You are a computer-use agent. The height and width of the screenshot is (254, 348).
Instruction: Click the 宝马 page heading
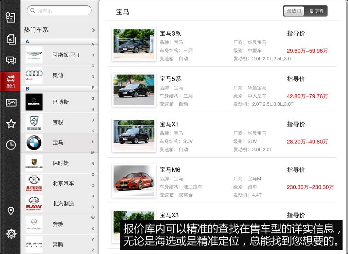(123, 12)
